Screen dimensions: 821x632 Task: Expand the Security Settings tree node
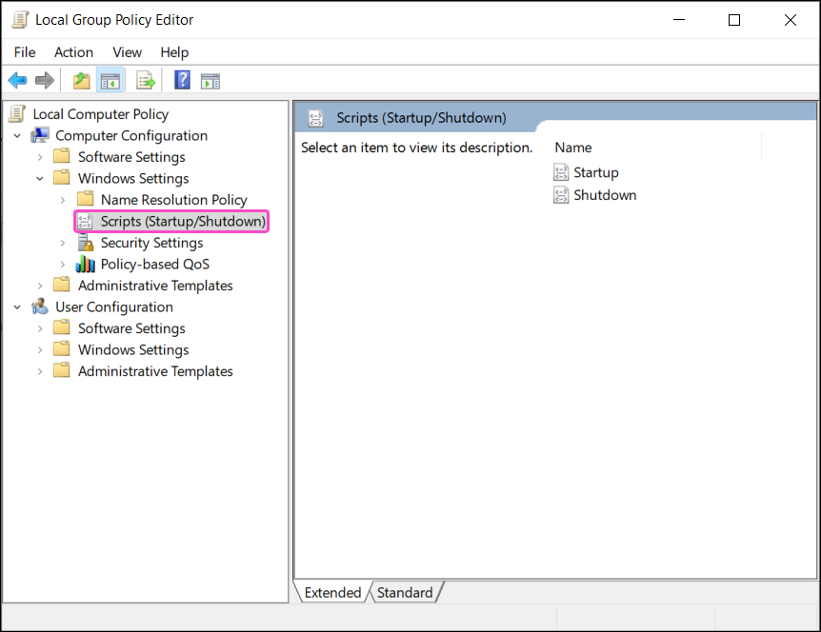(63, 243)
